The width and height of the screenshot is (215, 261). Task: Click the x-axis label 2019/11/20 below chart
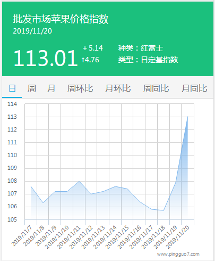click(x=178, y=237)
